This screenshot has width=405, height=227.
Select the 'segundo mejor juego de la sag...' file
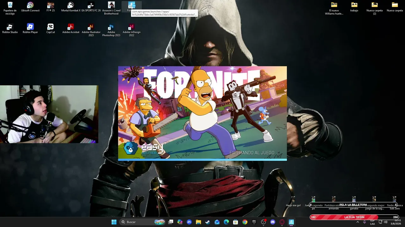click(374, 203)
